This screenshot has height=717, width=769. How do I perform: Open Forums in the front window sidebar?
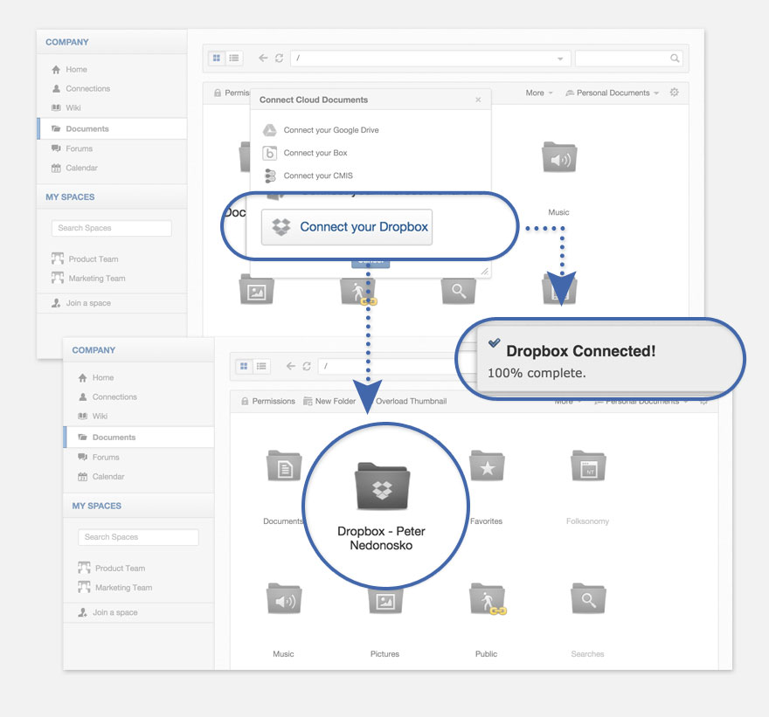(99, 458)
